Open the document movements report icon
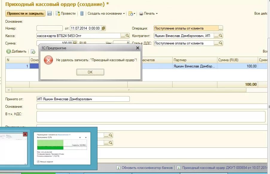The image size is (270, 174). tap(82, 13)
